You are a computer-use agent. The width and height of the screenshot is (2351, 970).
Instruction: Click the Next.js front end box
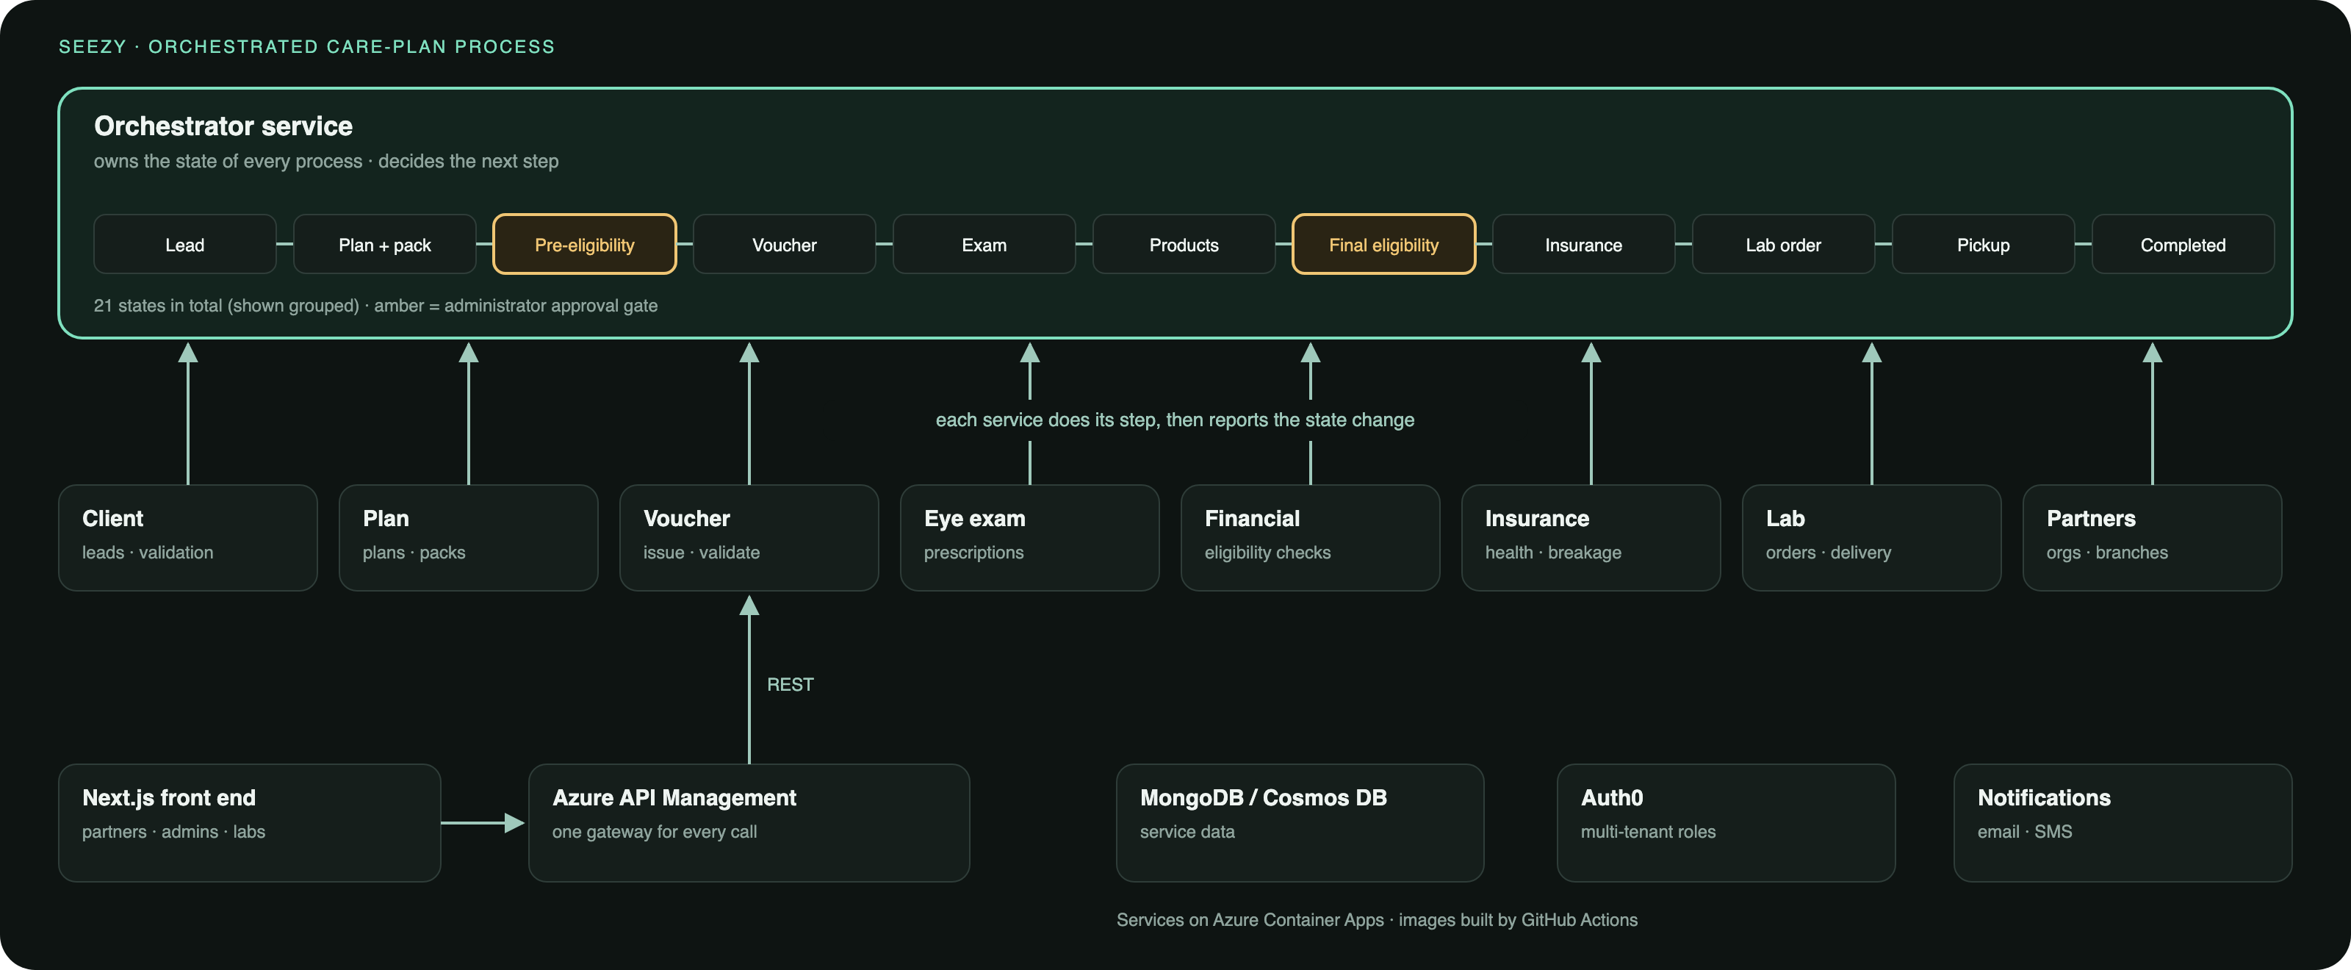250,822
